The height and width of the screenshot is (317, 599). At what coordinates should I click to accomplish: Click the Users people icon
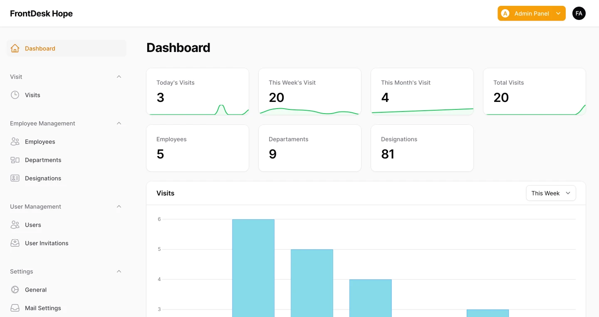(15, 225)
